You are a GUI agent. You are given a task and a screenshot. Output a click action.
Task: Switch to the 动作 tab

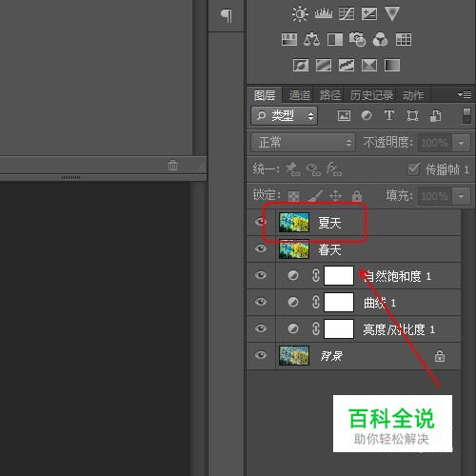[x=413, y=95]
